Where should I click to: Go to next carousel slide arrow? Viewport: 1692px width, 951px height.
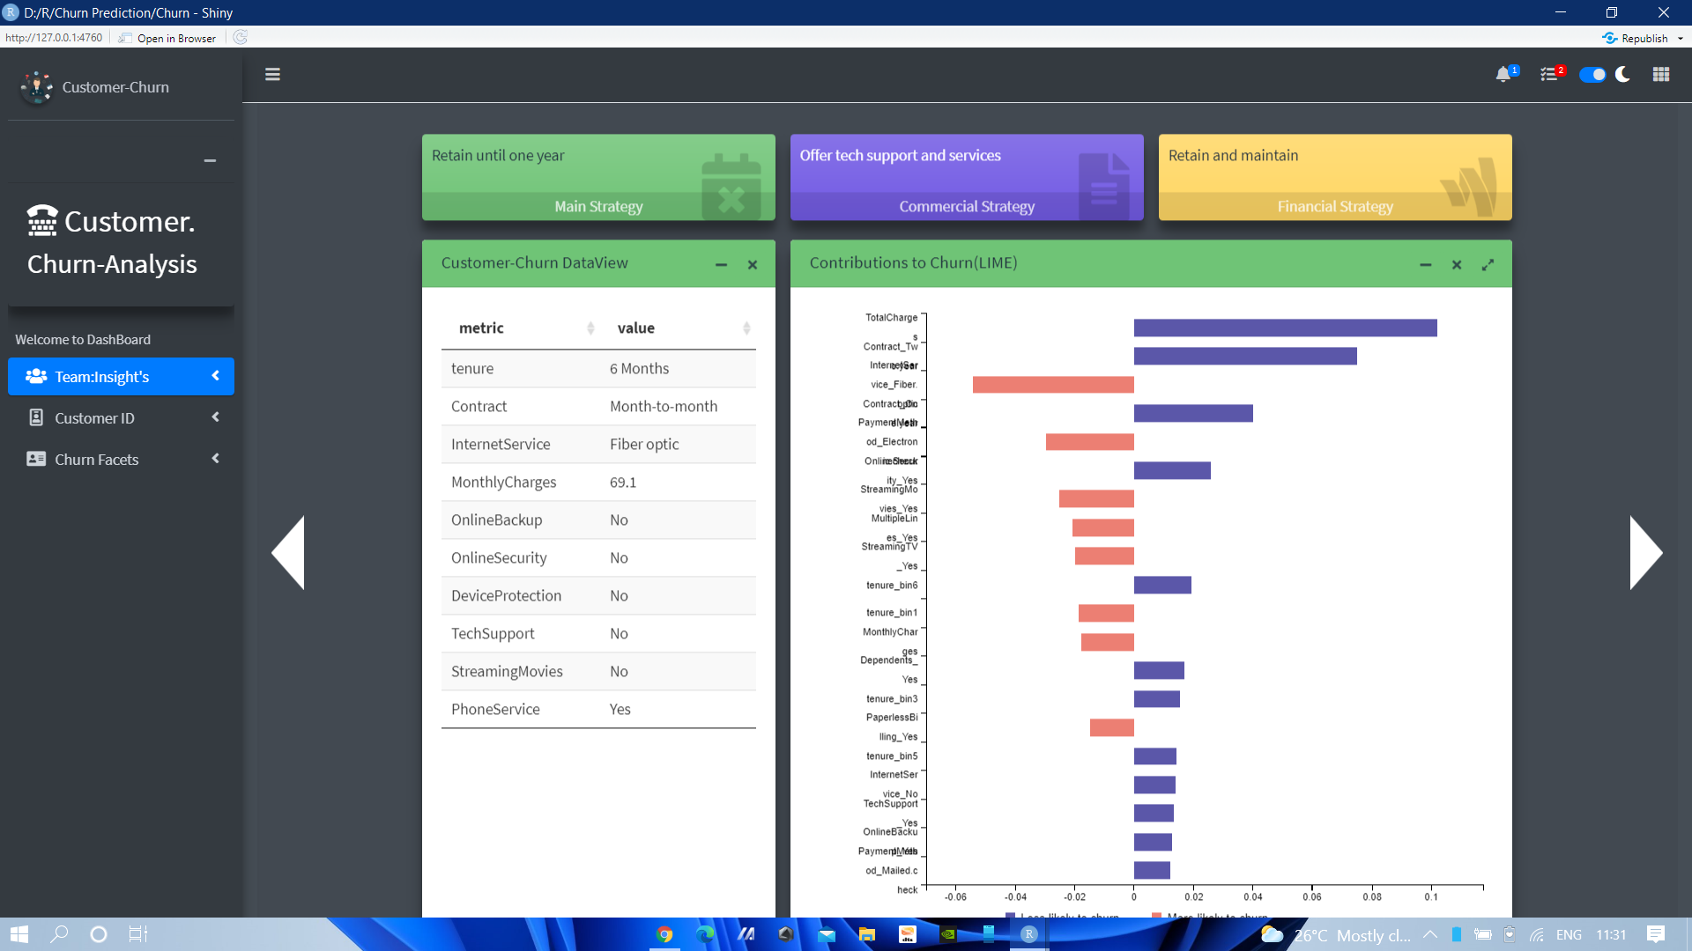pyautogui.click(x=1645, y=552)
